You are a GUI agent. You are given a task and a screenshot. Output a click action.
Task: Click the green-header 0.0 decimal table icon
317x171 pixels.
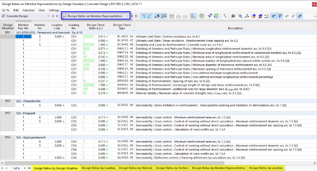(216, 16)
